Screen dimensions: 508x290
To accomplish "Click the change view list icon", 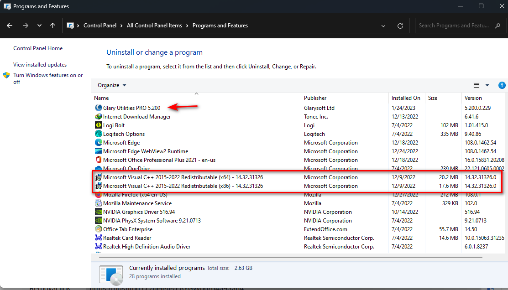I will (x=476, y=85).
